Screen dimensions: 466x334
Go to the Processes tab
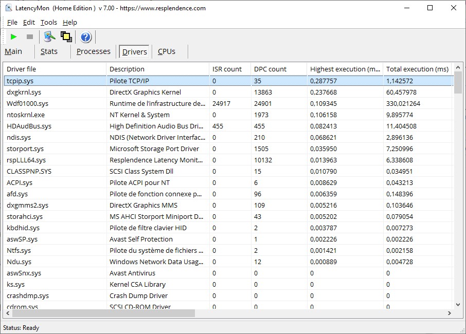[93, 51]
